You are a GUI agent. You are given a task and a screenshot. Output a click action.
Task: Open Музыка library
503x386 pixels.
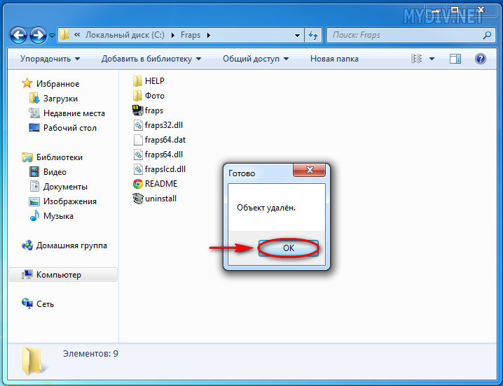pos(58,216)
